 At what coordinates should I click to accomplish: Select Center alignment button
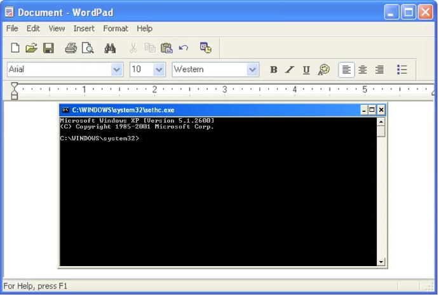click(x=363, y=69)
